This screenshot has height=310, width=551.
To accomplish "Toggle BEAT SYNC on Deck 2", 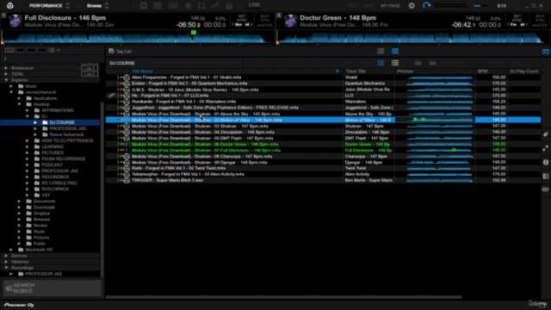I will [540, 18].
